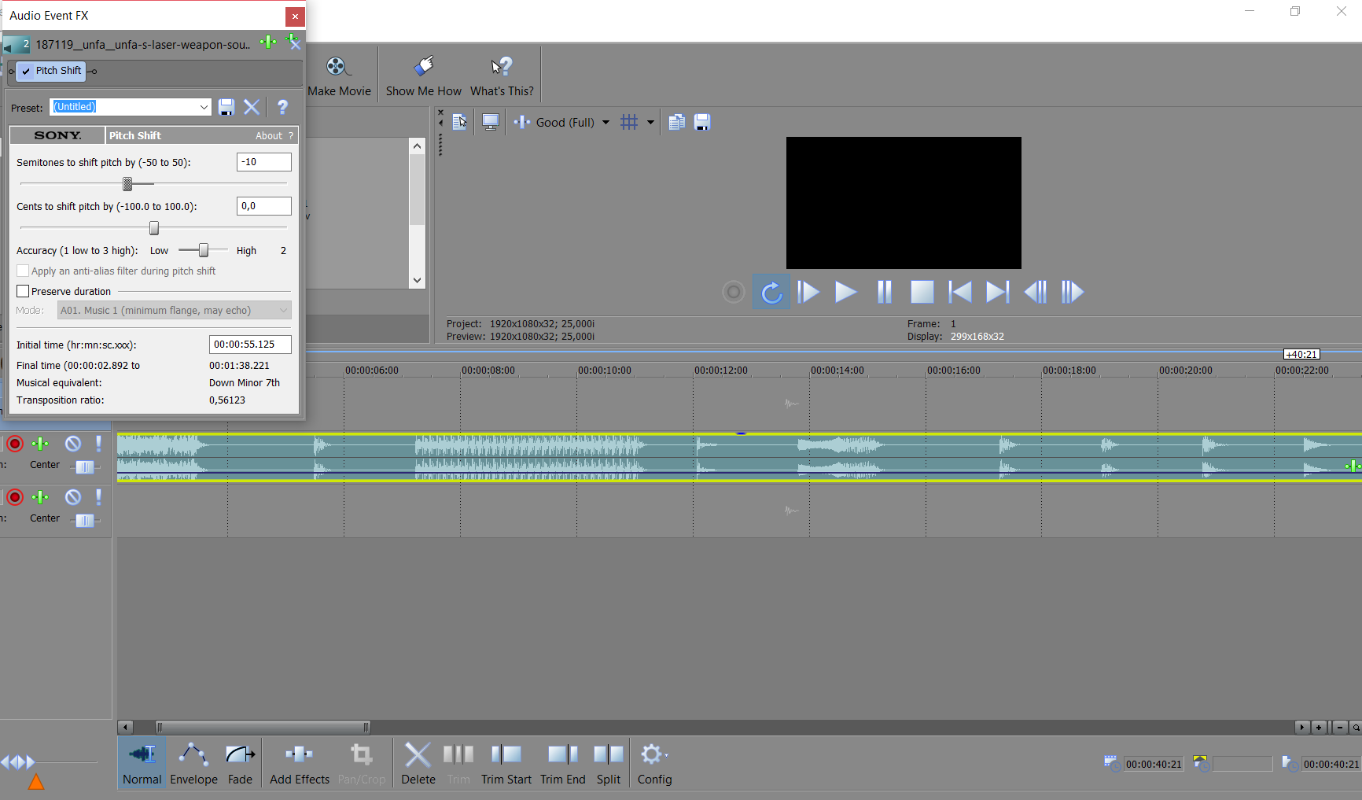The image size is (1362, 800).
Task: Arm the top audio track for recording
Action: [14, 444]
